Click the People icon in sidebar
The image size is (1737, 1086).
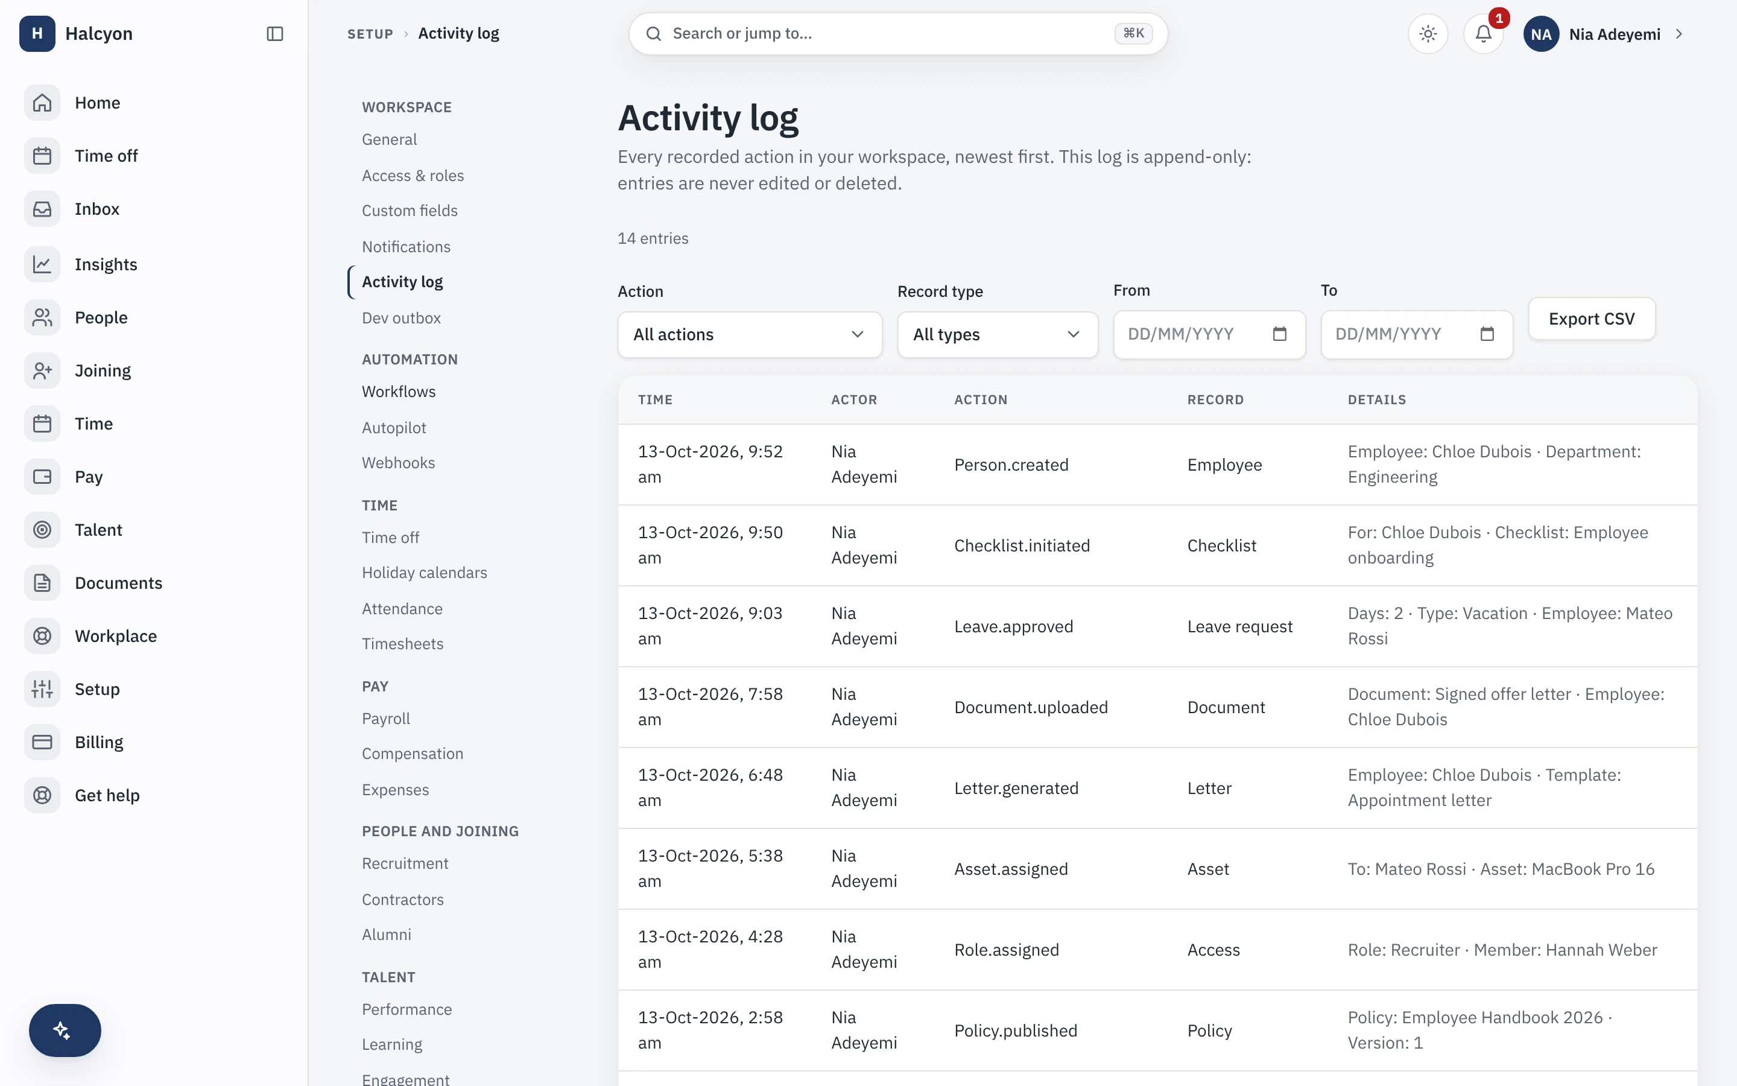[42, 317]
